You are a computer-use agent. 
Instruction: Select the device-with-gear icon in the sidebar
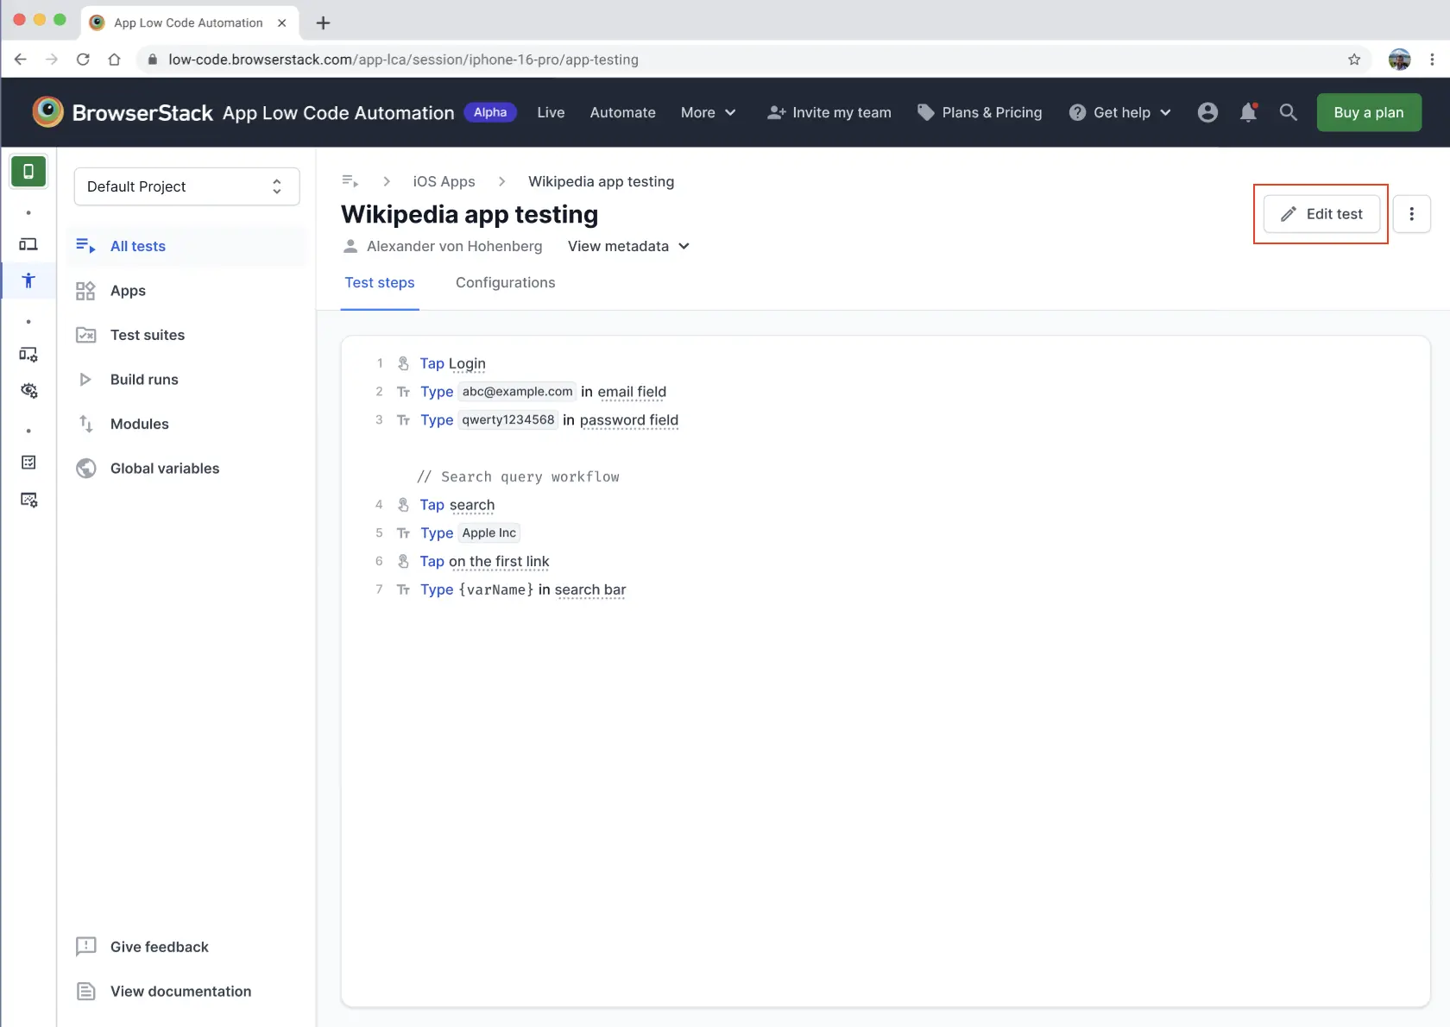(28, 354)
